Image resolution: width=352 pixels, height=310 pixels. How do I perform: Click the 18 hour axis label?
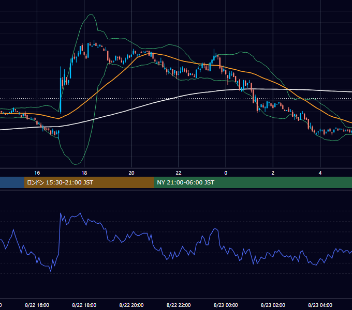(84, 173)
